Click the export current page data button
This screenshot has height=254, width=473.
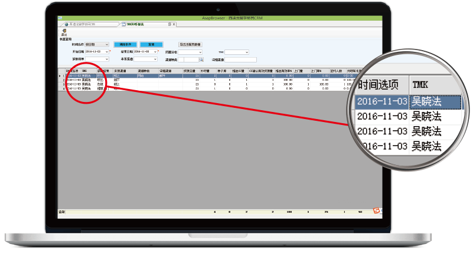pyautogui.click(x=190, y=44)
